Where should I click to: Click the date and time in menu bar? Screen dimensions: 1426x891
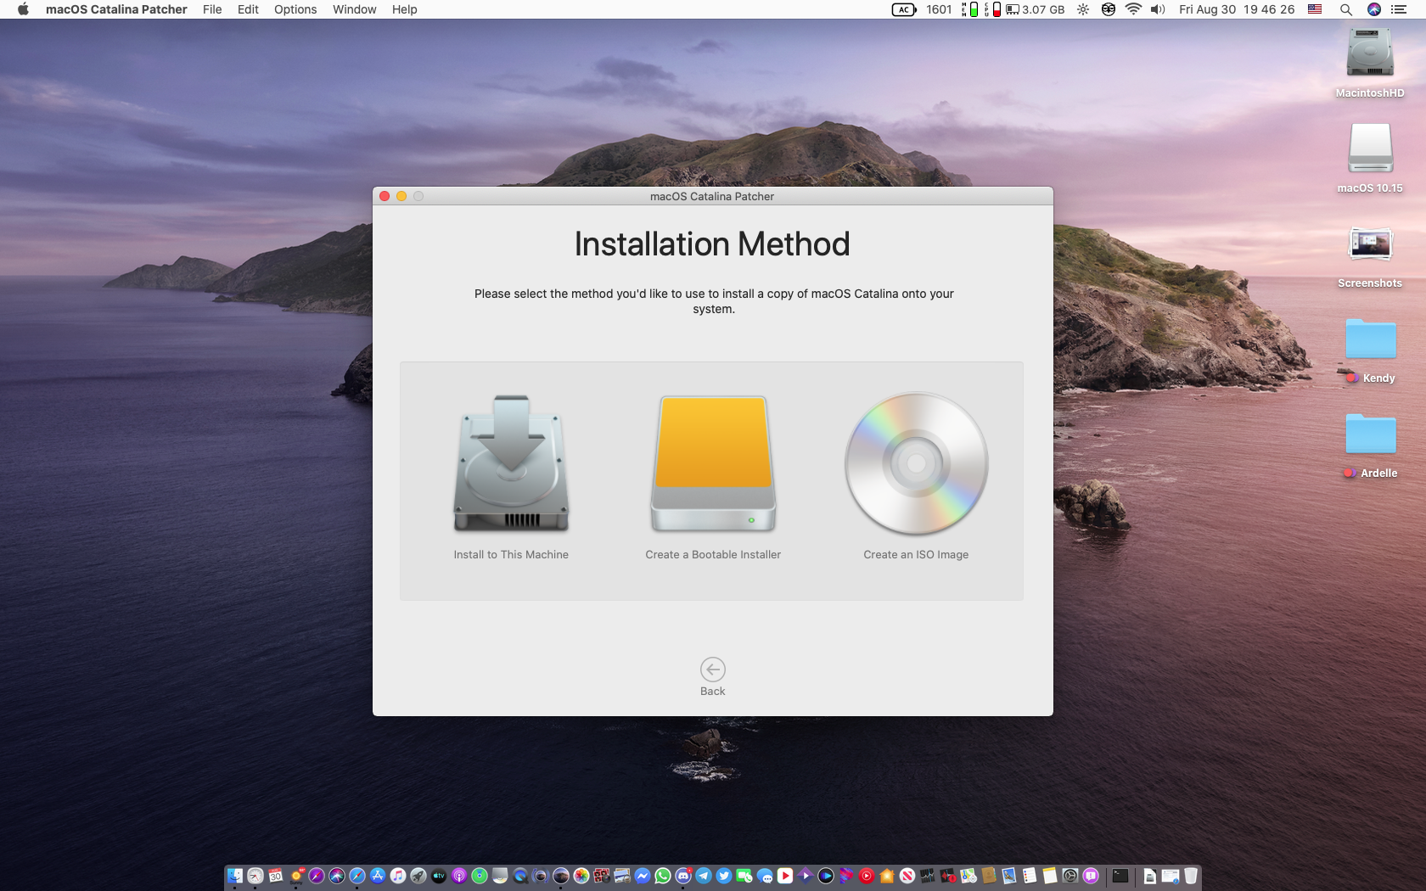click(x=1237, y=9)
